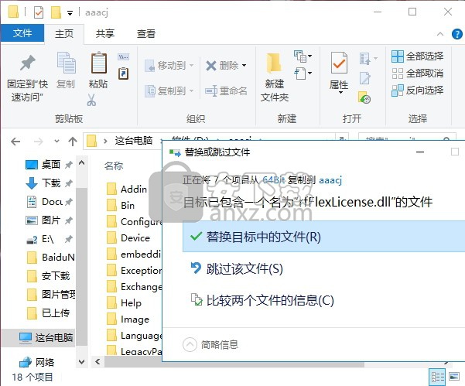Click the New folder icon
Image resolution: width=465 pixels, height=386 pixels.
point(274,63)
